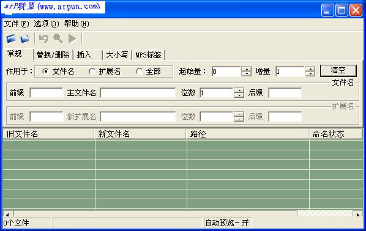The height and width of the screenshot is (231, 366).
Task: Click the 清空 button
Action: click(x=338, y=71)
